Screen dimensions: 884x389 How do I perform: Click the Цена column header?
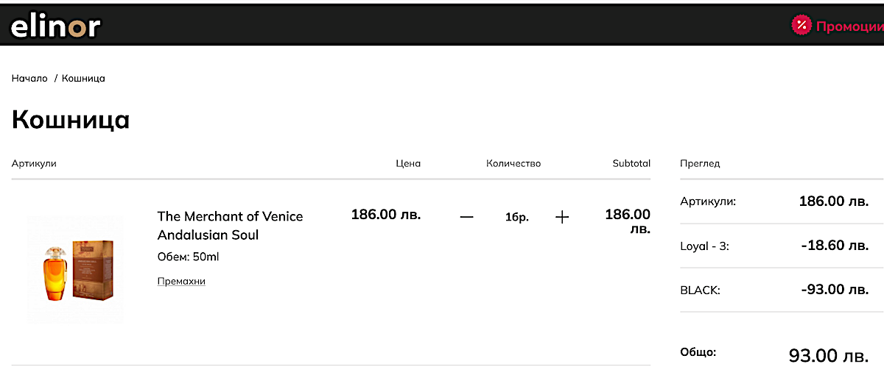point(408,163)
